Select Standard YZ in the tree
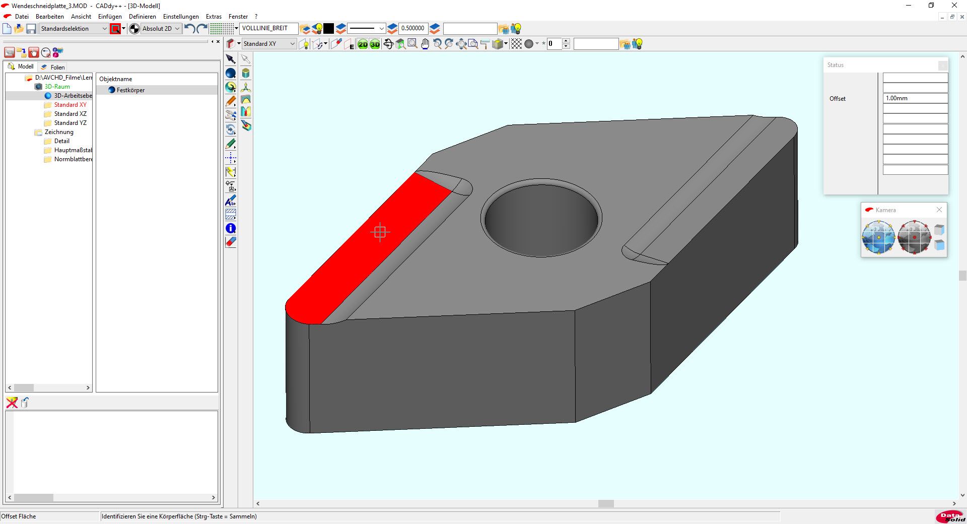The image size is (967, 524). 71,123
